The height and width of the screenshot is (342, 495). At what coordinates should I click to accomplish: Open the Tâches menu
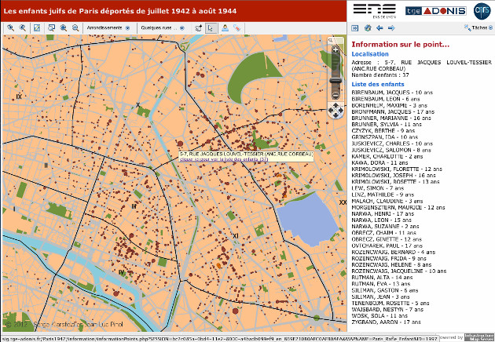pyautogui.click(x=475, y=28)
